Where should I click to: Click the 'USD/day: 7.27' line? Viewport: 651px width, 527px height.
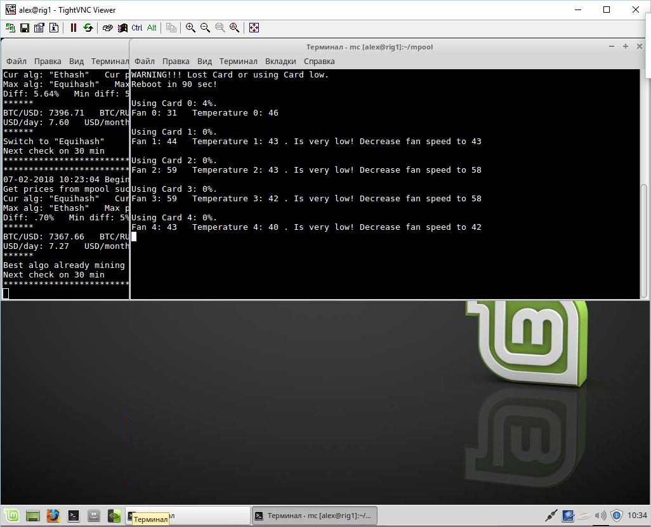(66, 246)
